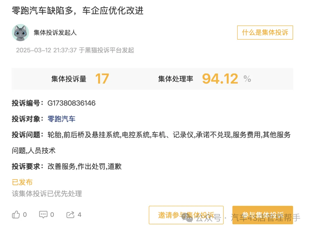Open comments via the speech bubble icon
The width and height of the screenshot is (310, 230).
tap(43, 214)
